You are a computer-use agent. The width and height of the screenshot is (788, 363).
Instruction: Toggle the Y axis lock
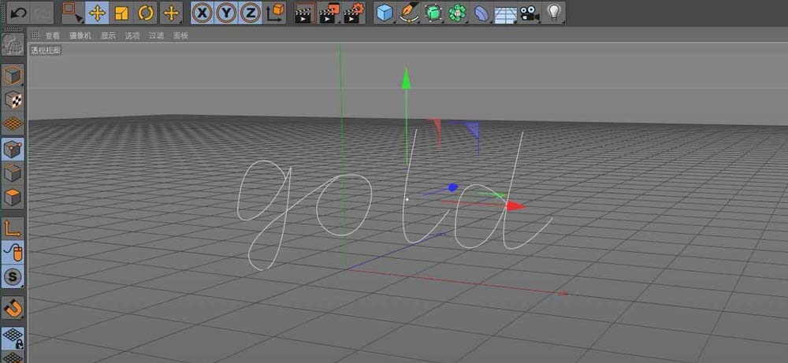pos(226,13)
